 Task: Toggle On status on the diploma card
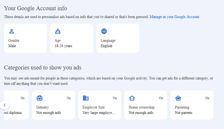pyautogui.click(x=23, y=98)
